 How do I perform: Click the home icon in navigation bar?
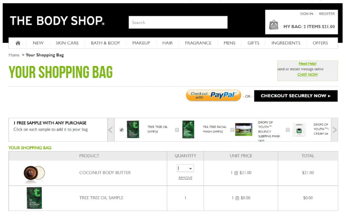coord(18,43)
